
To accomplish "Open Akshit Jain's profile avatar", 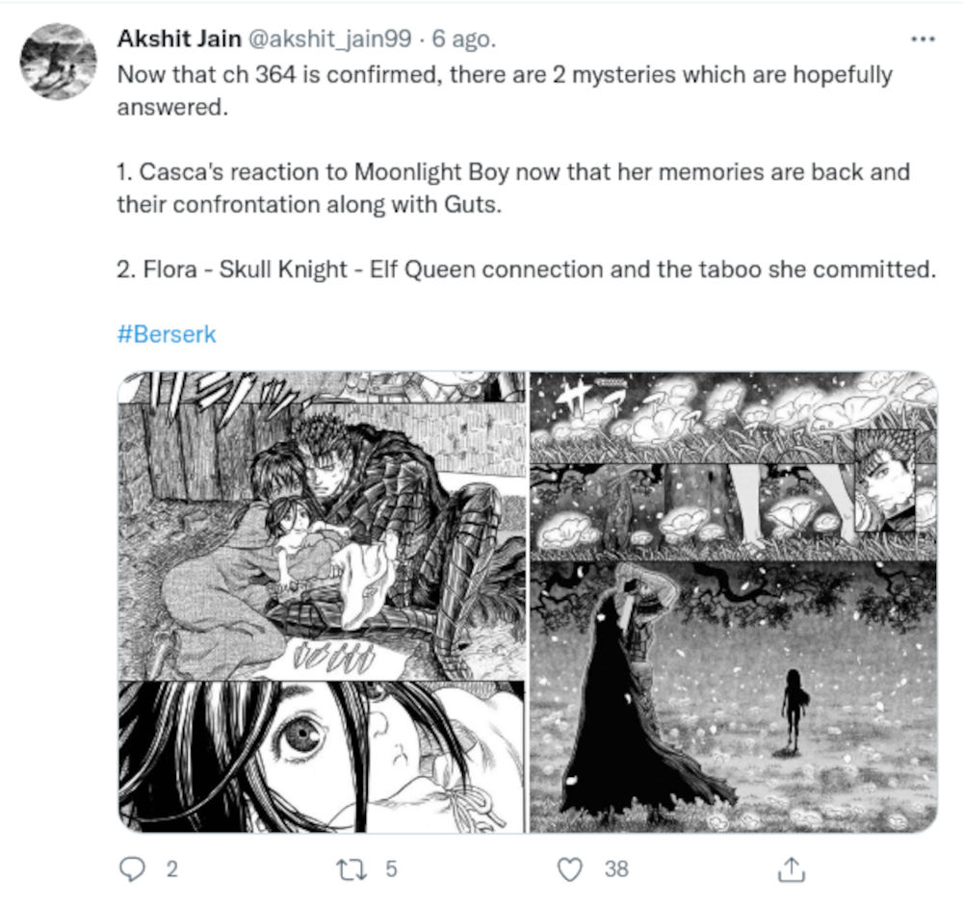I will (x=58, y=62).
